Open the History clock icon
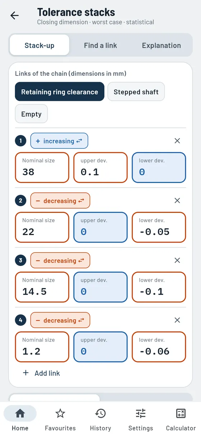 [100, 413]
